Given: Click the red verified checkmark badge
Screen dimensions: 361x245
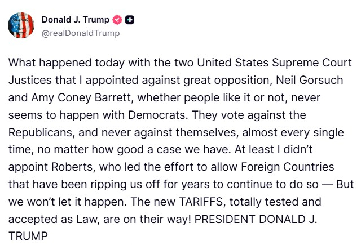Looking at the screenshot, I should (x=117, y=20).
